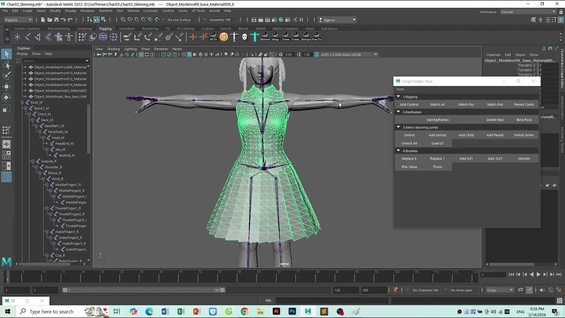Open new scene with shelf icon
565x318 pixels.
tap(43, 20)
